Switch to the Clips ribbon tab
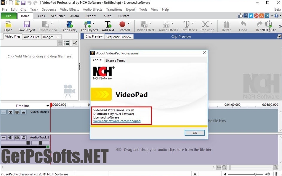The image size is (282, 176). pos(41,16)
